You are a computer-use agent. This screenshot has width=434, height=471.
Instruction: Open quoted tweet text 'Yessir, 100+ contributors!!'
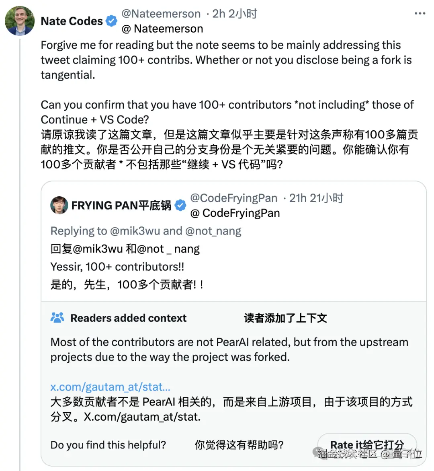117,267
